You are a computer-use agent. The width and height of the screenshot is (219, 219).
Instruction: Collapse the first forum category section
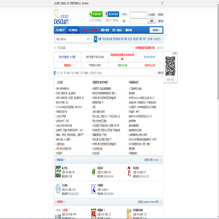pos(161,160)
